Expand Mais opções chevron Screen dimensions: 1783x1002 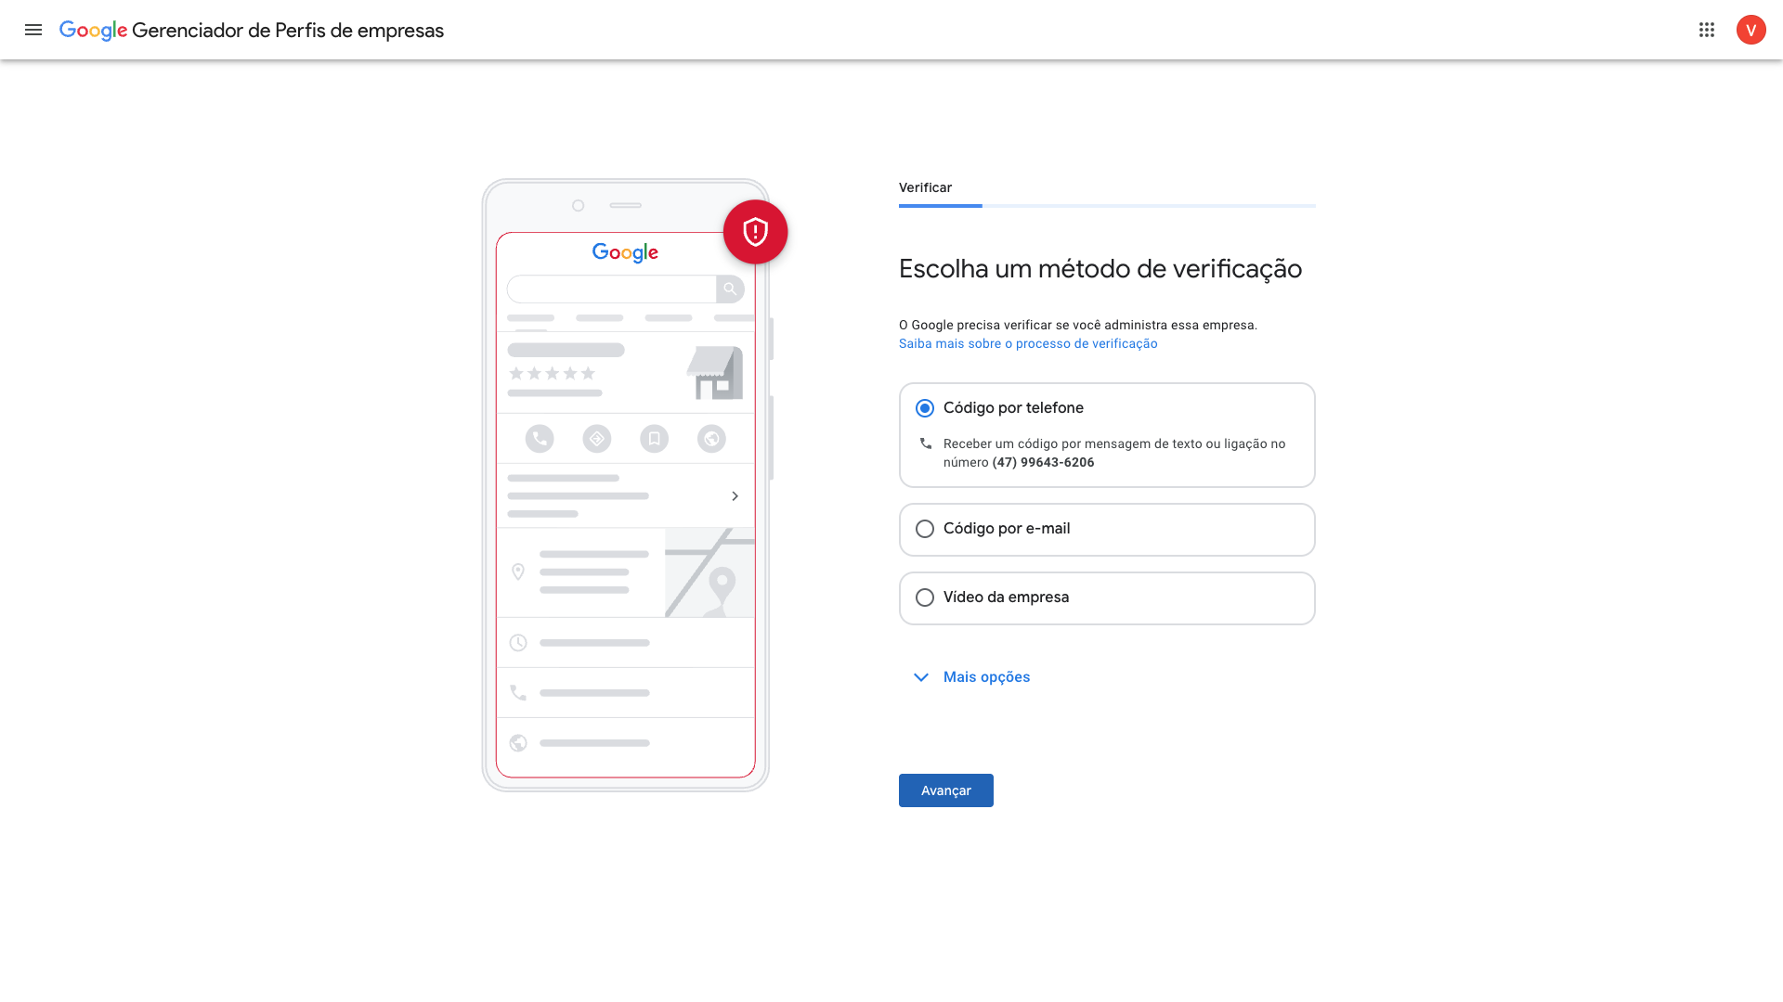click(921, 677)
